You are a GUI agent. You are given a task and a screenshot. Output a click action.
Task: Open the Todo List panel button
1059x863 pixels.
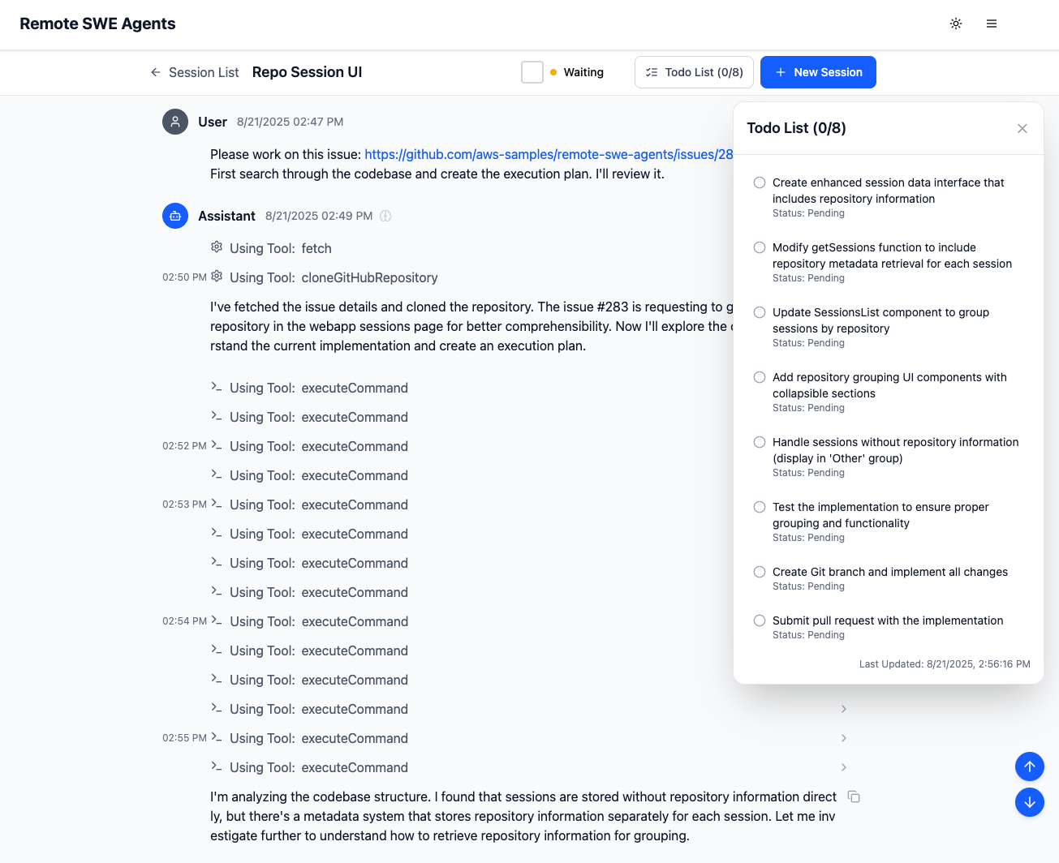point(694,72)
